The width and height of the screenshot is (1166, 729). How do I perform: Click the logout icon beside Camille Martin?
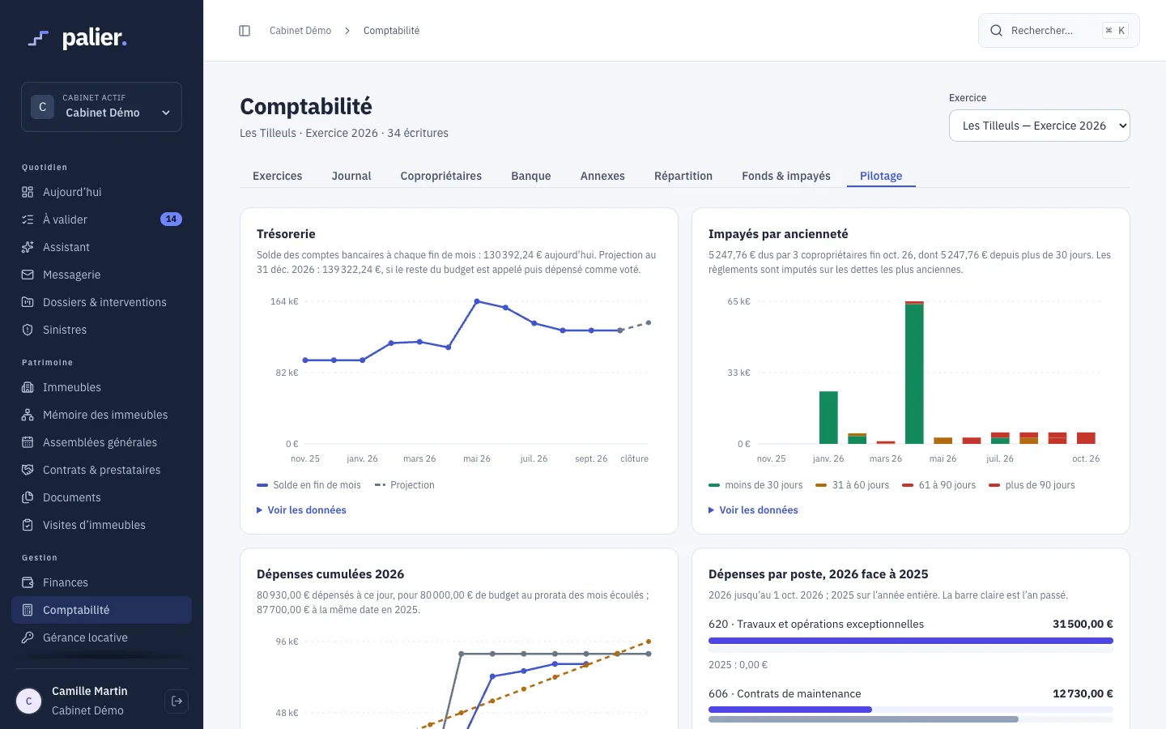tap(177, 701)
